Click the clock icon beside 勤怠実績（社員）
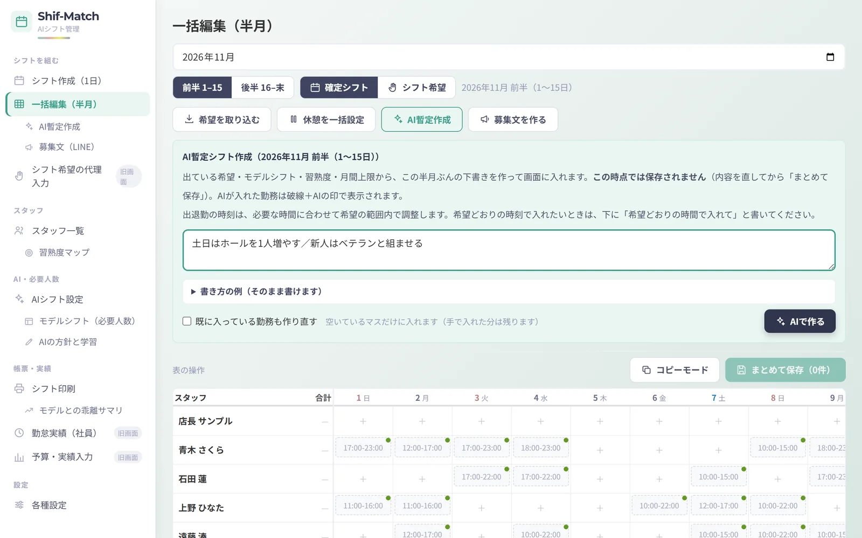Image resolution: width=862 pixels, height=538 pixels. pyautogui.click(x=19, y=433)
